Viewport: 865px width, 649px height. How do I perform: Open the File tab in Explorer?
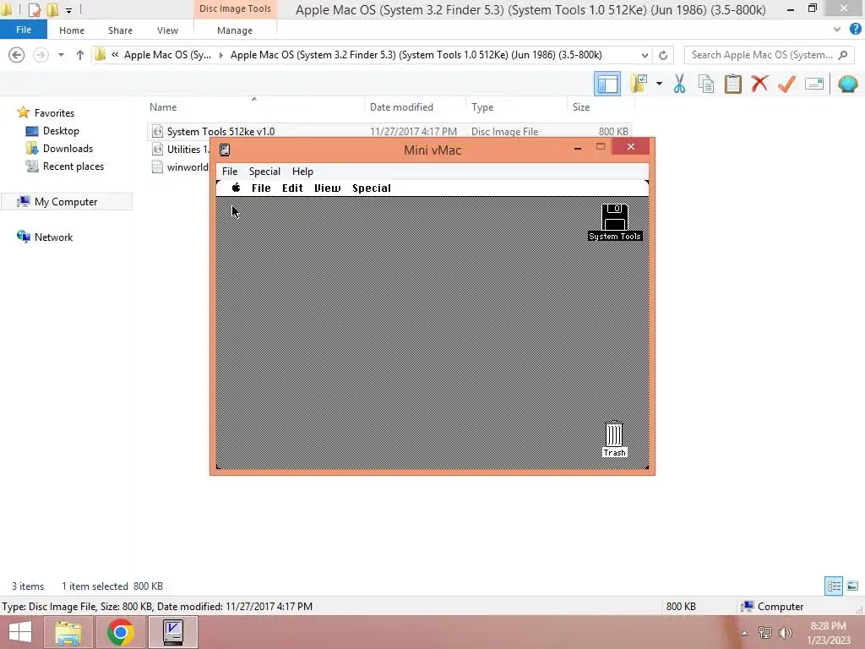(23, 30)
